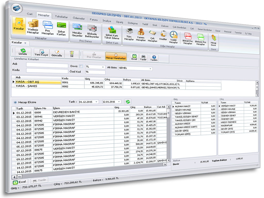Open the Kasalar ribbon icon

pyautogui.click(x=19, y=25)
